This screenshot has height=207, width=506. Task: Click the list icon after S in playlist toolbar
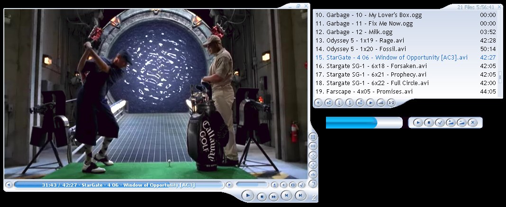tap(360, 103)
